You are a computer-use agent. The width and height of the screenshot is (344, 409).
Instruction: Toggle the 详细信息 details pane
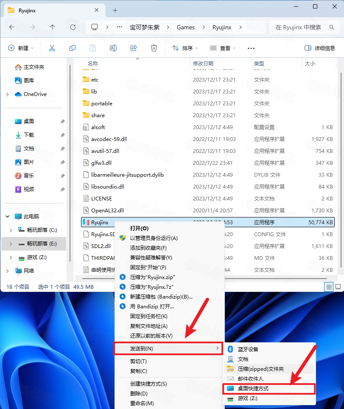point(320,48)
